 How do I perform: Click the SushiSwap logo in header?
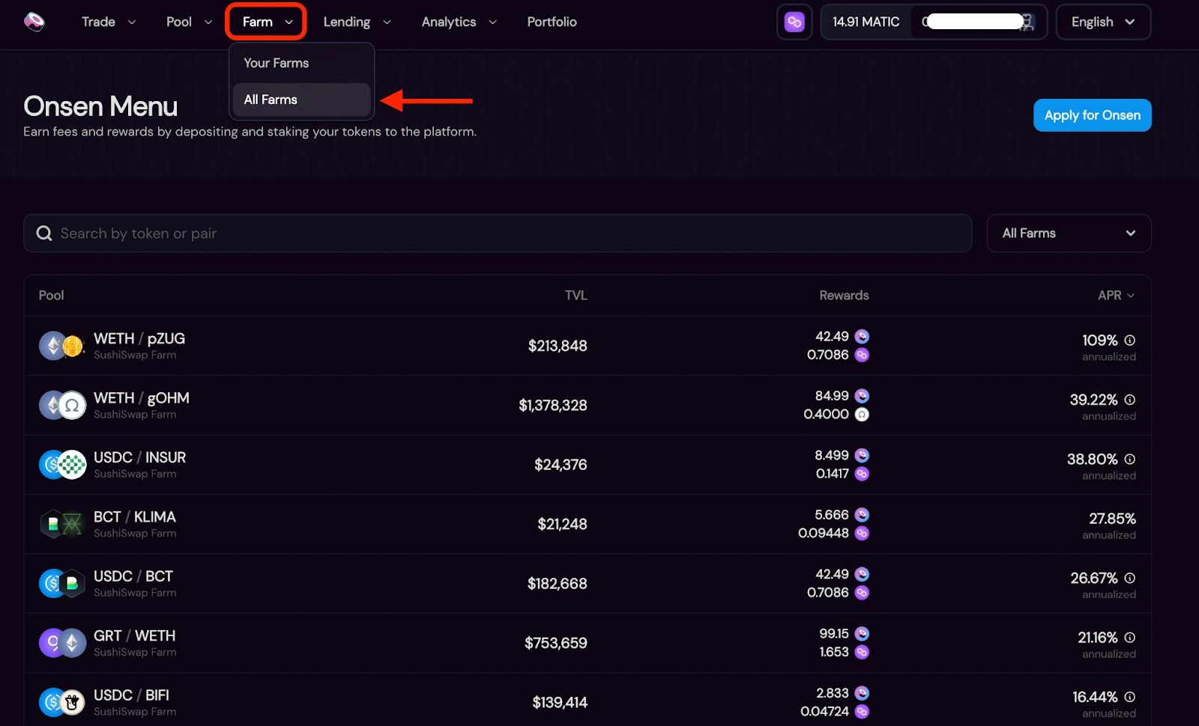click(34, 22)
